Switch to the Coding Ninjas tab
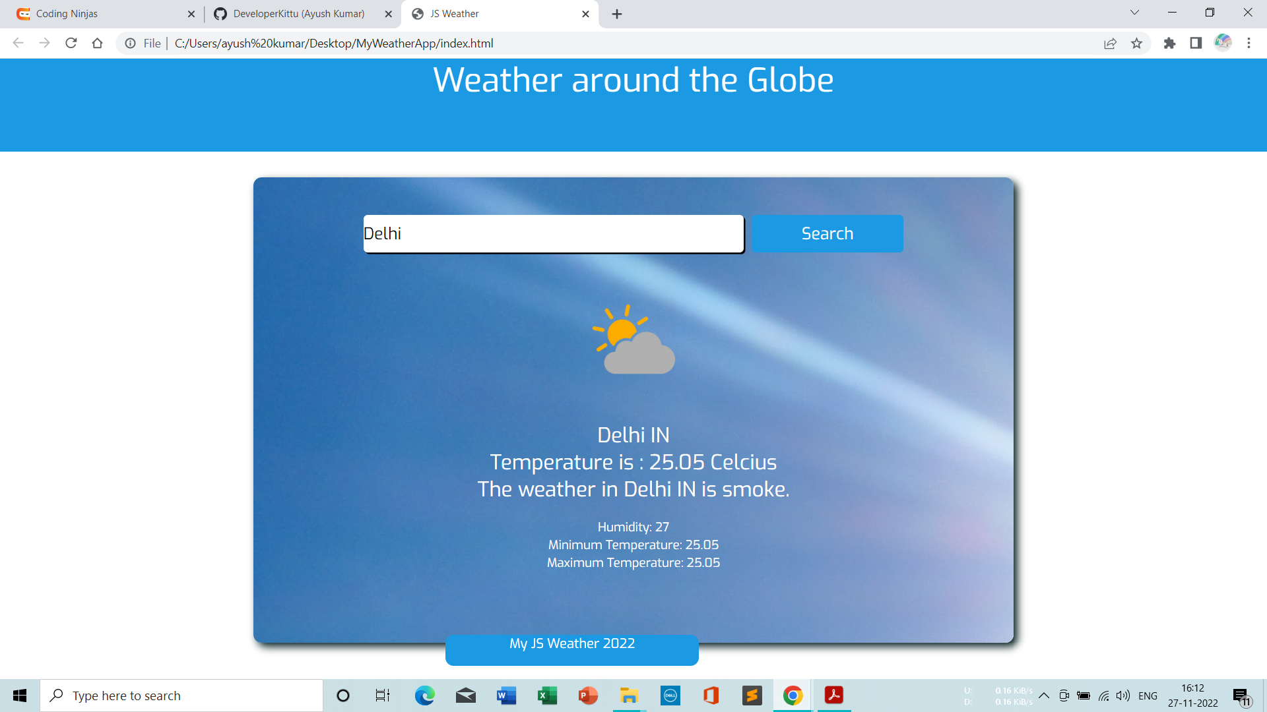Screen dimensions: 1267x712 point(99,13)
